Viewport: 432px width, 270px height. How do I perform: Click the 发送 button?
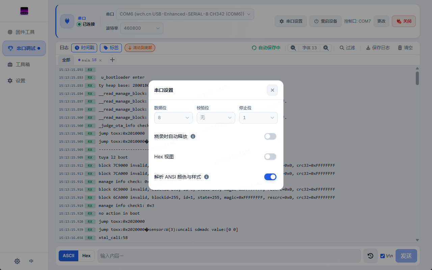(x=406, y=256)
